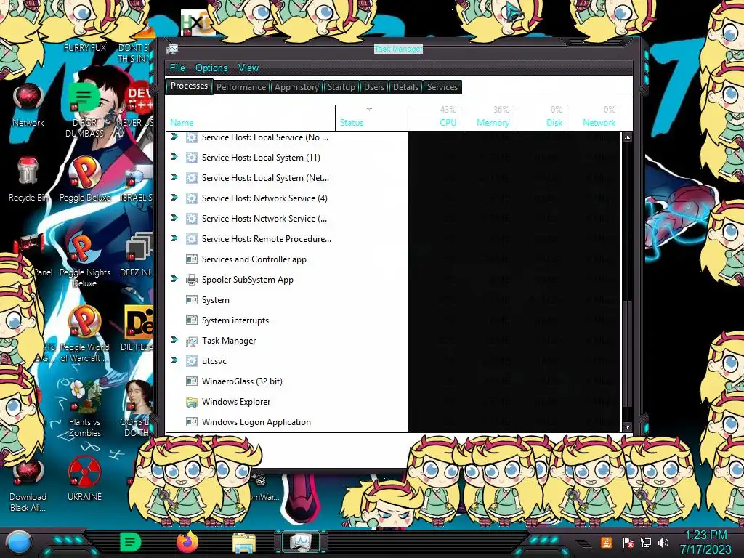The image size is (744, 558).
Task: Launch the Plants vs Zombies shortcut
Action: pos(84,408)
